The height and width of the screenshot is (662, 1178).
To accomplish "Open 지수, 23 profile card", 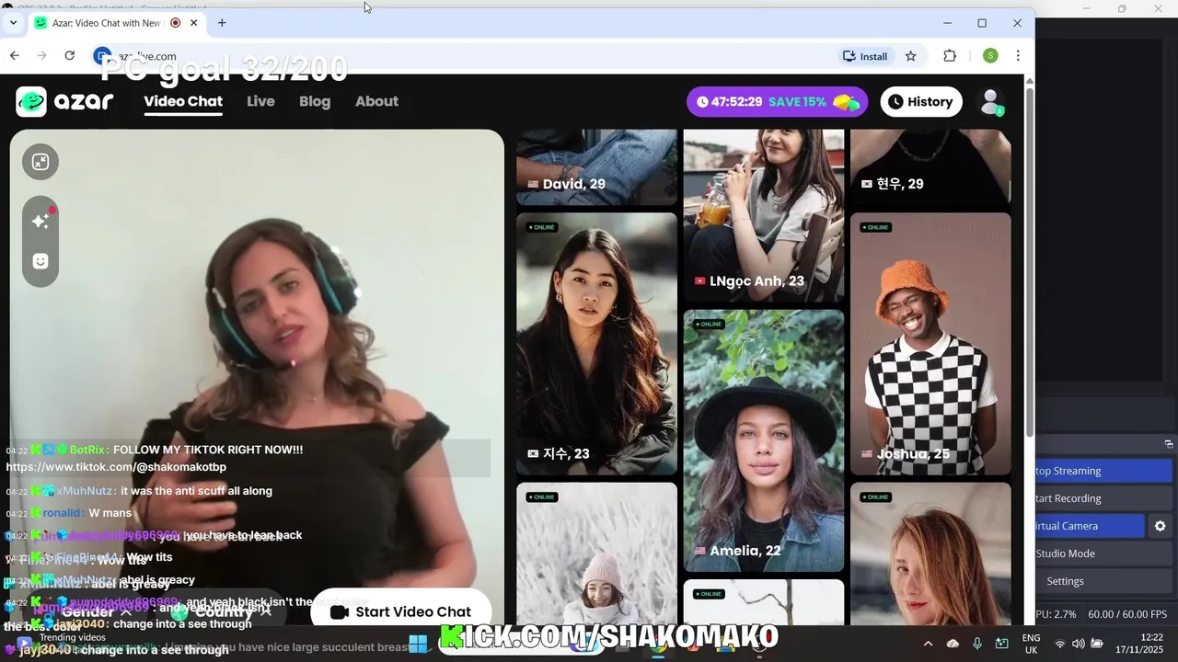I will 596,343.
